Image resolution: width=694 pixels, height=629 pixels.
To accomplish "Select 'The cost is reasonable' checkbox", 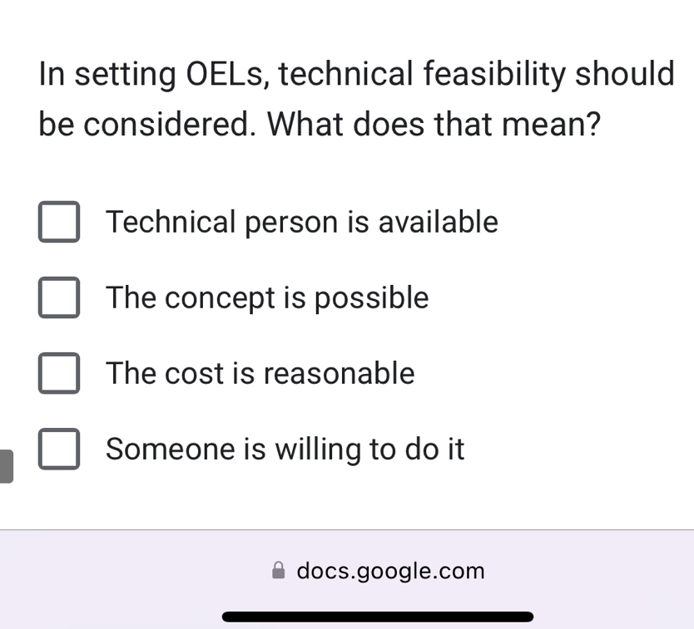I will pos(59,373).
